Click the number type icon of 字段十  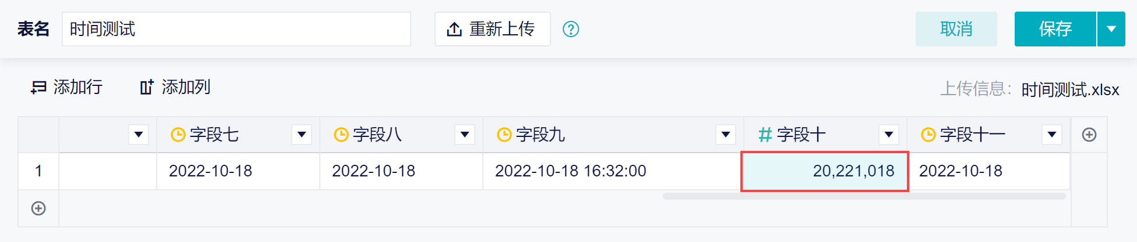coord(765,135)
